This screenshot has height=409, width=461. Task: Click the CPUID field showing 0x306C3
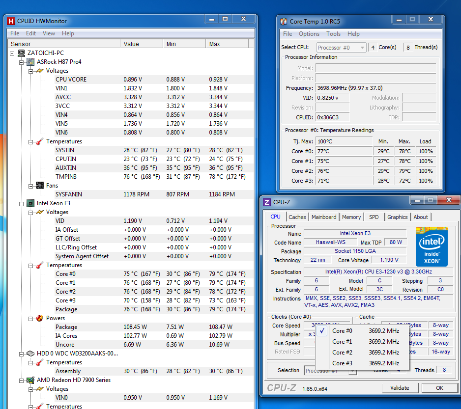(333, 117)
